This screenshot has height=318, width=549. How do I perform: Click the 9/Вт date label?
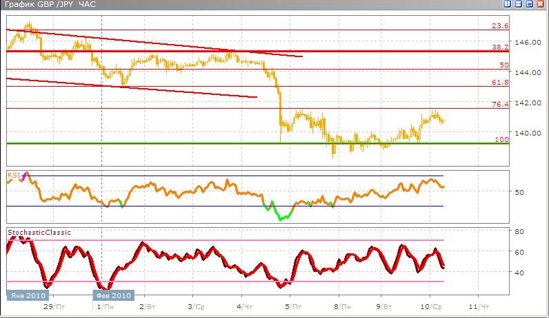click(x=384, y=307)
